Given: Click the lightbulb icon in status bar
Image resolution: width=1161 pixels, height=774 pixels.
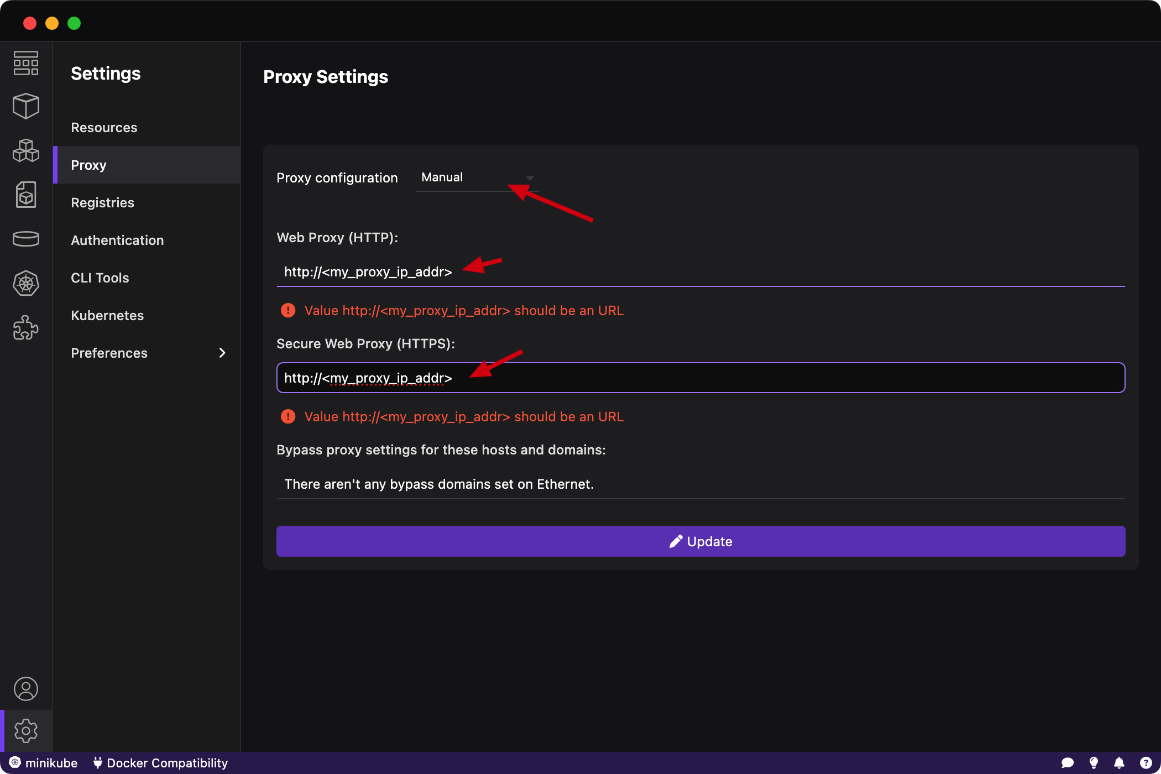Looking at the screenshot, I should coord(1094,763).
